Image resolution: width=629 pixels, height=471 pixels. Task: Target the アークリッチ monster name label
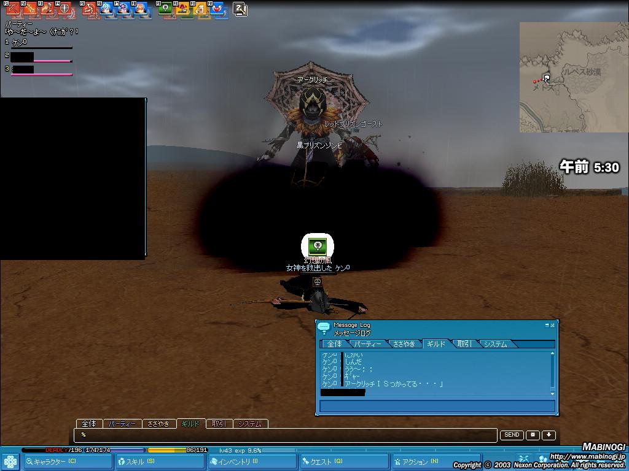(313, 80)
